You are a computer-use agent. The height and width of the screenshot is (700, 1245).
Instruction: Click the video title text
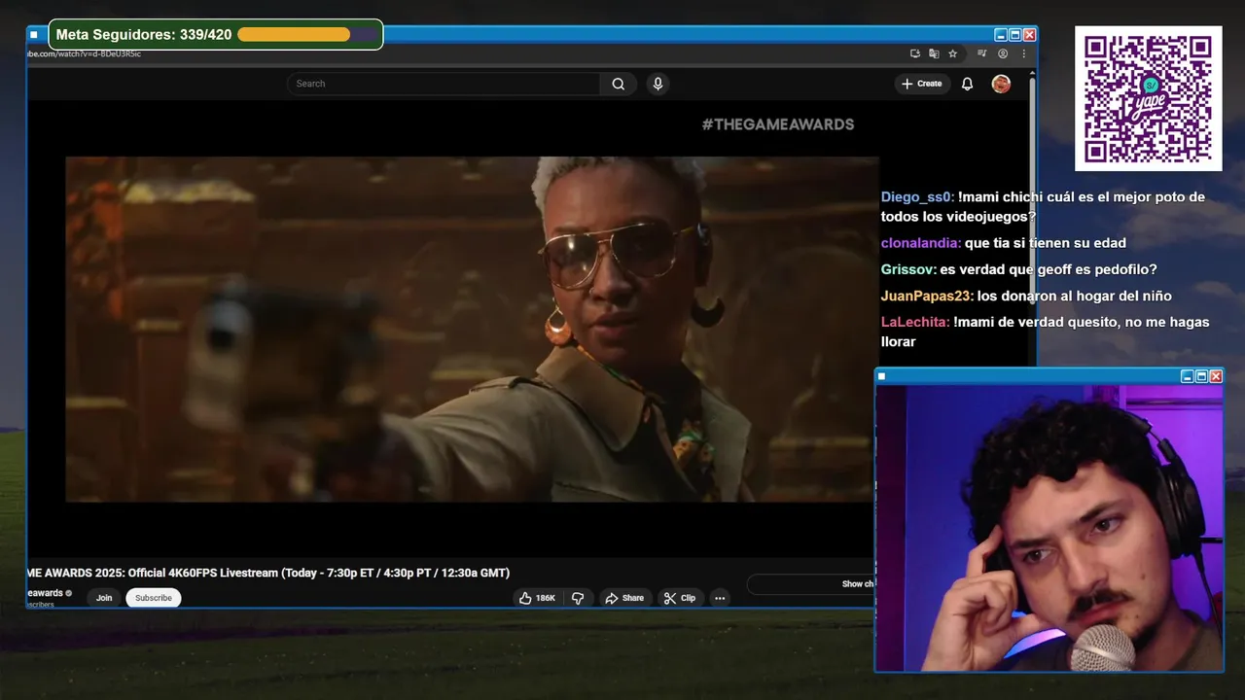coord(268,573)
